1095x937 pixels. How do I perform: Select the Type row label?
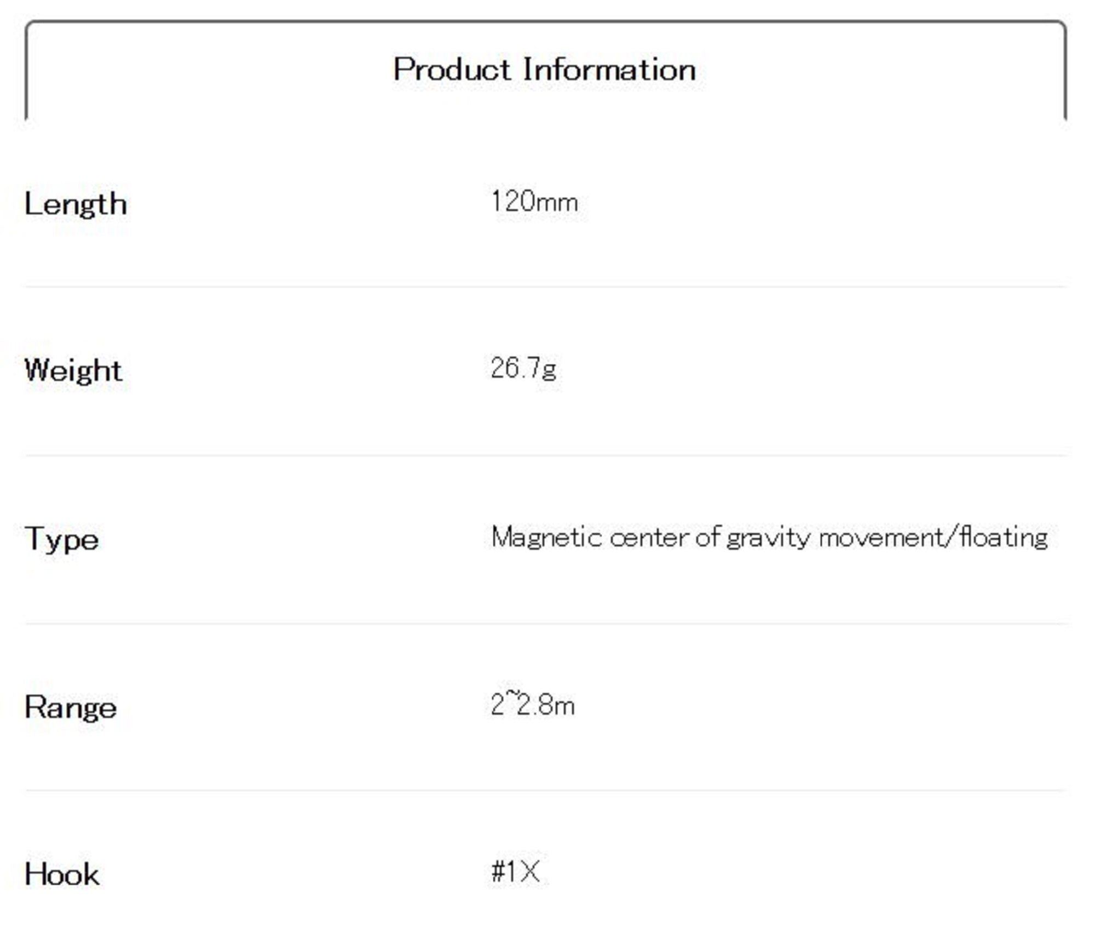pyautogui.click(x=62, y=539)
